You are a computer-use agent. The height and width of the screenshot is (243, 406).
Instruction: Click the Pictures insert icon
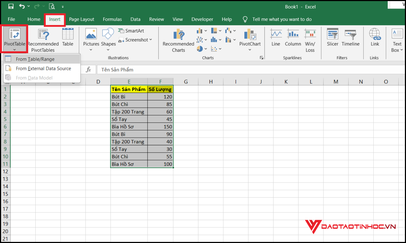[x=91, y=38]
